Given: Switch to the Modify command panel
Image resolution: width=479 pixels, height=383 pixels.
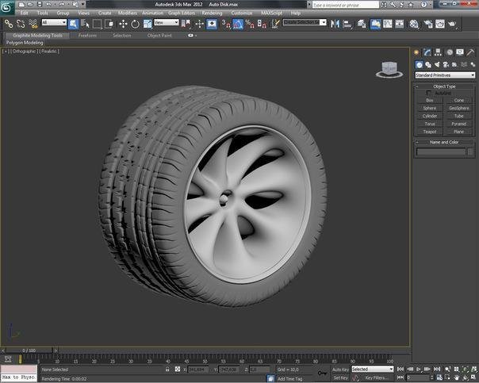Looking at the screenshot, I should tap(427, 52).
